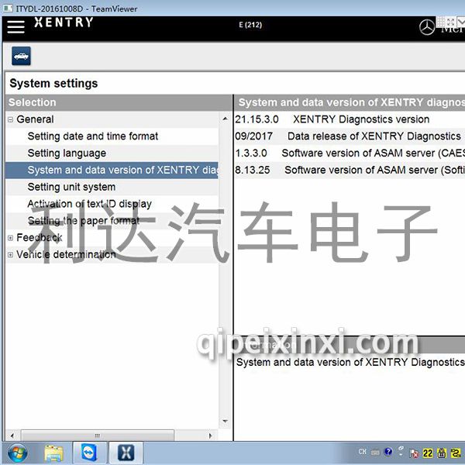The image size is (465, 465).
Task: Expand the Vehicle determination tree node
Action: pos(10,255)
